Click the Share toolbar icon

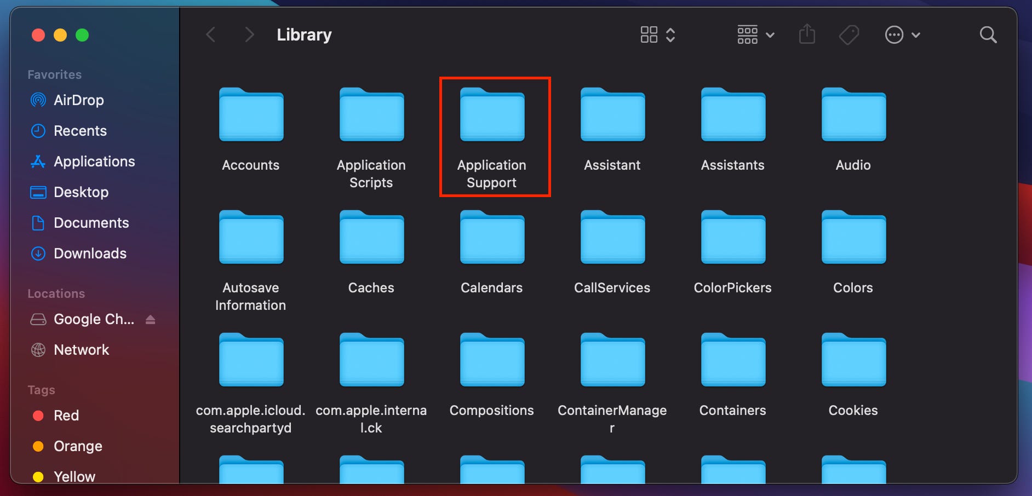(x=807, y=34)
